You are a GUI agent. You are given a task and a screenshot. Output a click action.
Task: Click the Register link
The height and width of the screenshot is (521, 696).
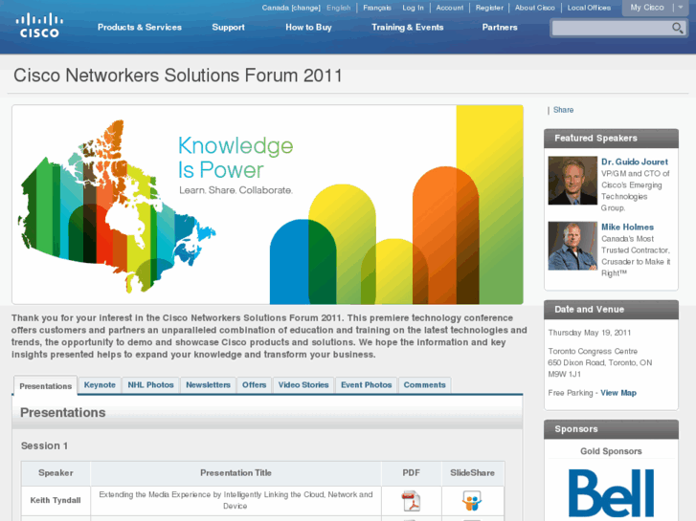(489, 8)
